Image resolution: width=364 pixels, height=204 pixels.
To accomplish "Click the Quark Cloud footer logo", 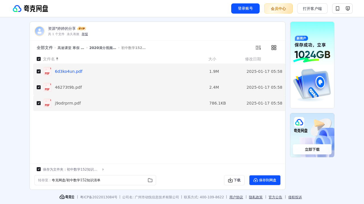I will [x=67, y=197].
